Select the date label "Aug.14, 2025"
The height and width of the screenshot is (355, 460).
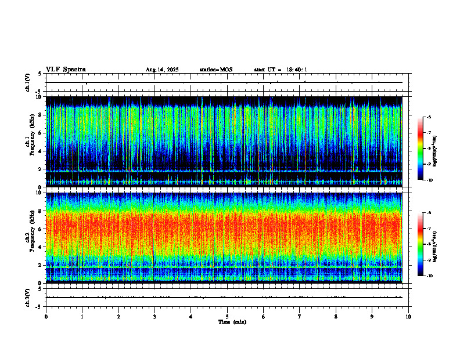162,70
